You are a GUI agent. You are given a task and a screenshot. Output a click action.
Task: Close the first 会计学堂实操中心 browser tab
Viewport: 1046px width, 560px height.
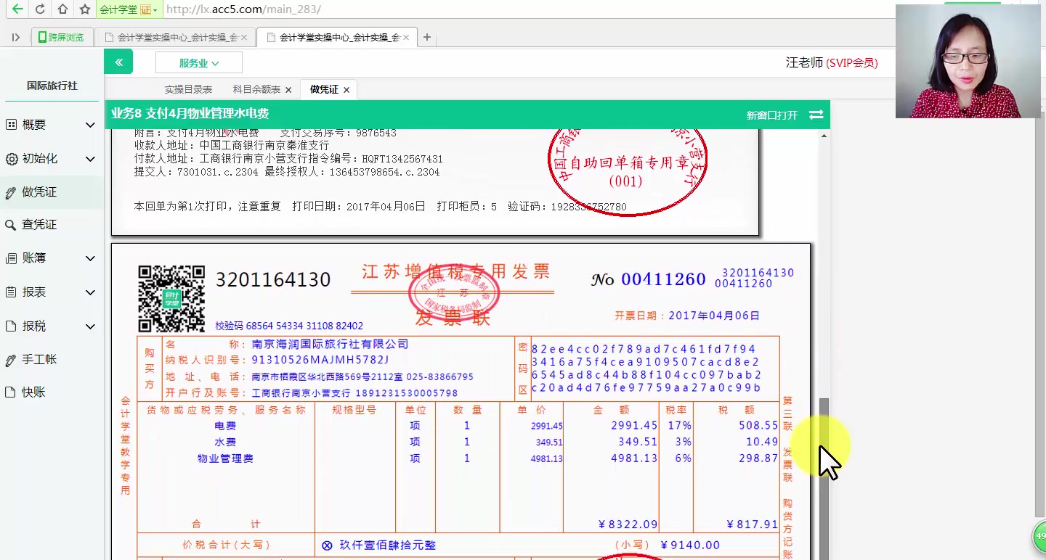tap(244, 37)
